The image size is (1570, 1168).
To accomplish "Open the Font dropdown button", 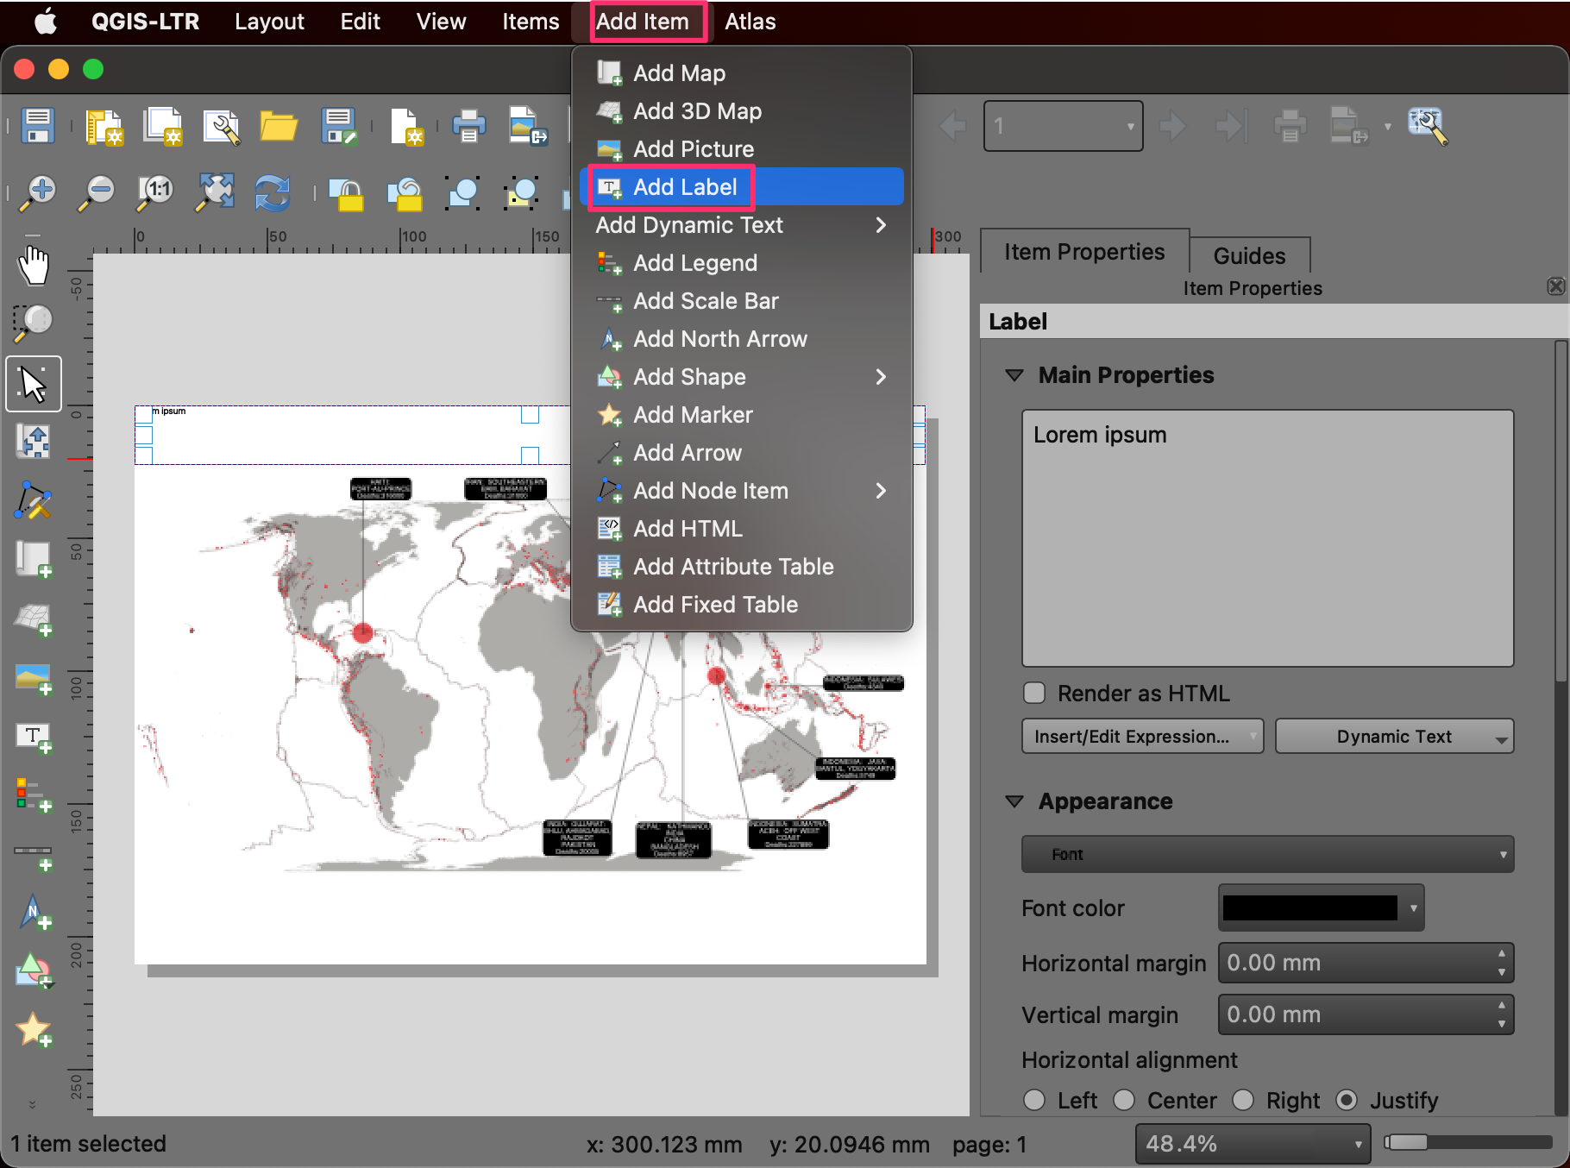I will click(x=1267, y=854).
